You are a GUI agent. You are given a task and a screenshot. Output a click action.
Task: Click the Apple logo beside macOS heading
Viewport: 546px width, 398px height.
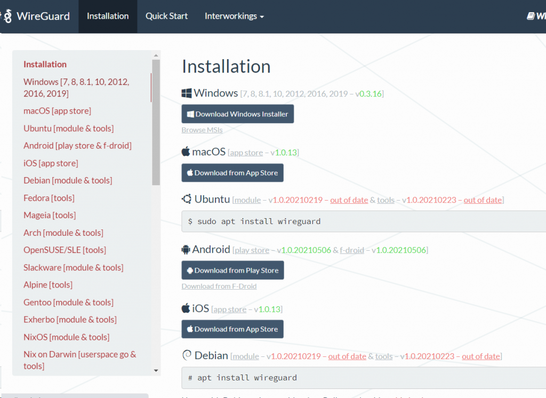(x=186, y=152)
